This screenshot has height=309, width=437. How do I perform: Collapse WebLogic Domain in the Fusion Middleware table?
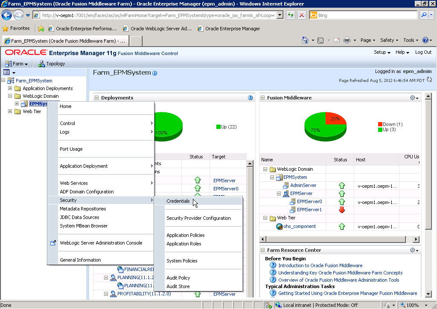pyautogui.click(x=265, y=169)
